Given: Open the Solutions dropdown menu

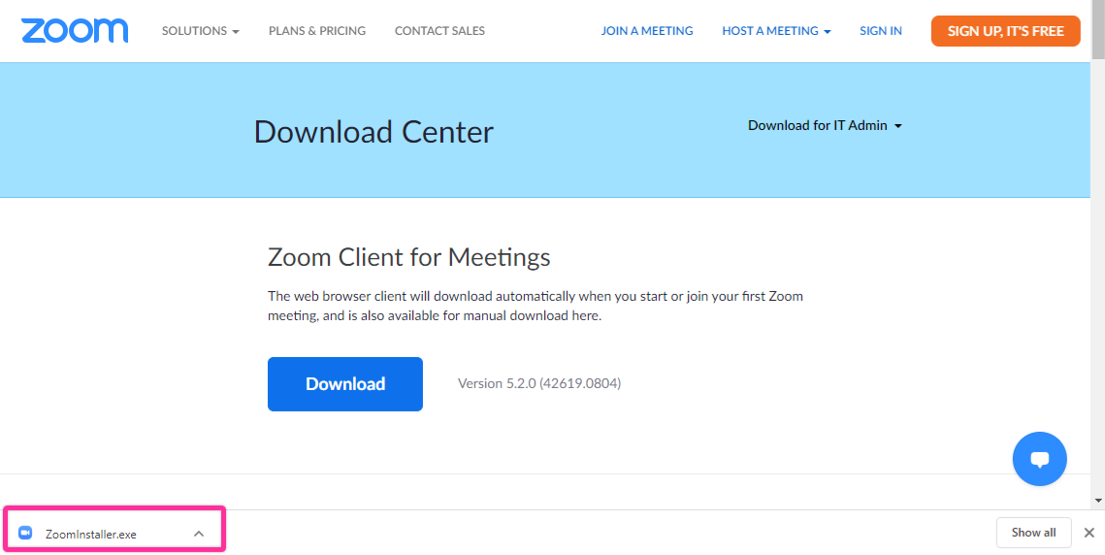Looking at the screenshot, I should (200, 31).
